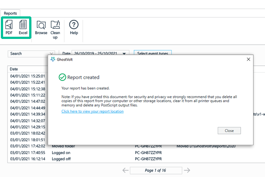
Task: Switch to the Reports tab
Action: coord(10,13)
